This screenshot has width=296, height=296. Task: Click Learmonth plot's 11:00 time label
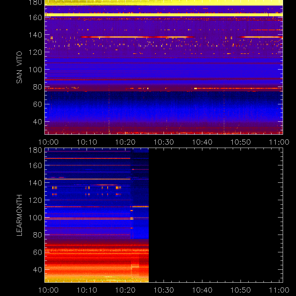coord(279,290)
